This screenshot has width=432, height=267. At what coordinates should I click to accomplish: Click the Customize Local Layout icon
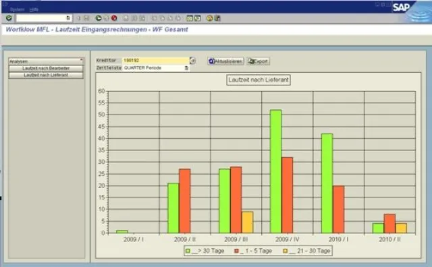click(x=217, y=18)
